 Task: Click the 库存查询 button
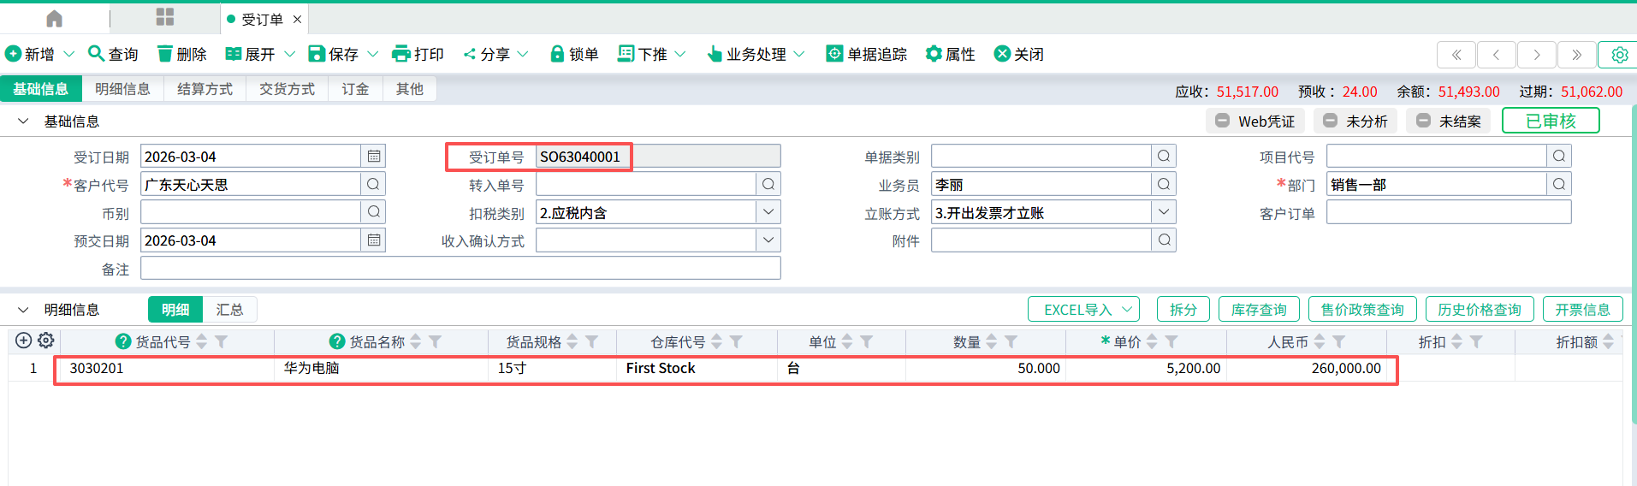click(x=1258, y=310)
